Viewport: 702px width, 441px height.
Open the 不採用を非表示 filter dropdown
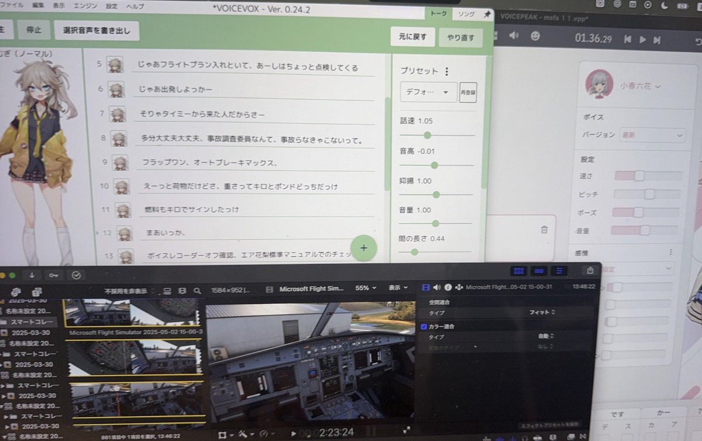(129, 291)
